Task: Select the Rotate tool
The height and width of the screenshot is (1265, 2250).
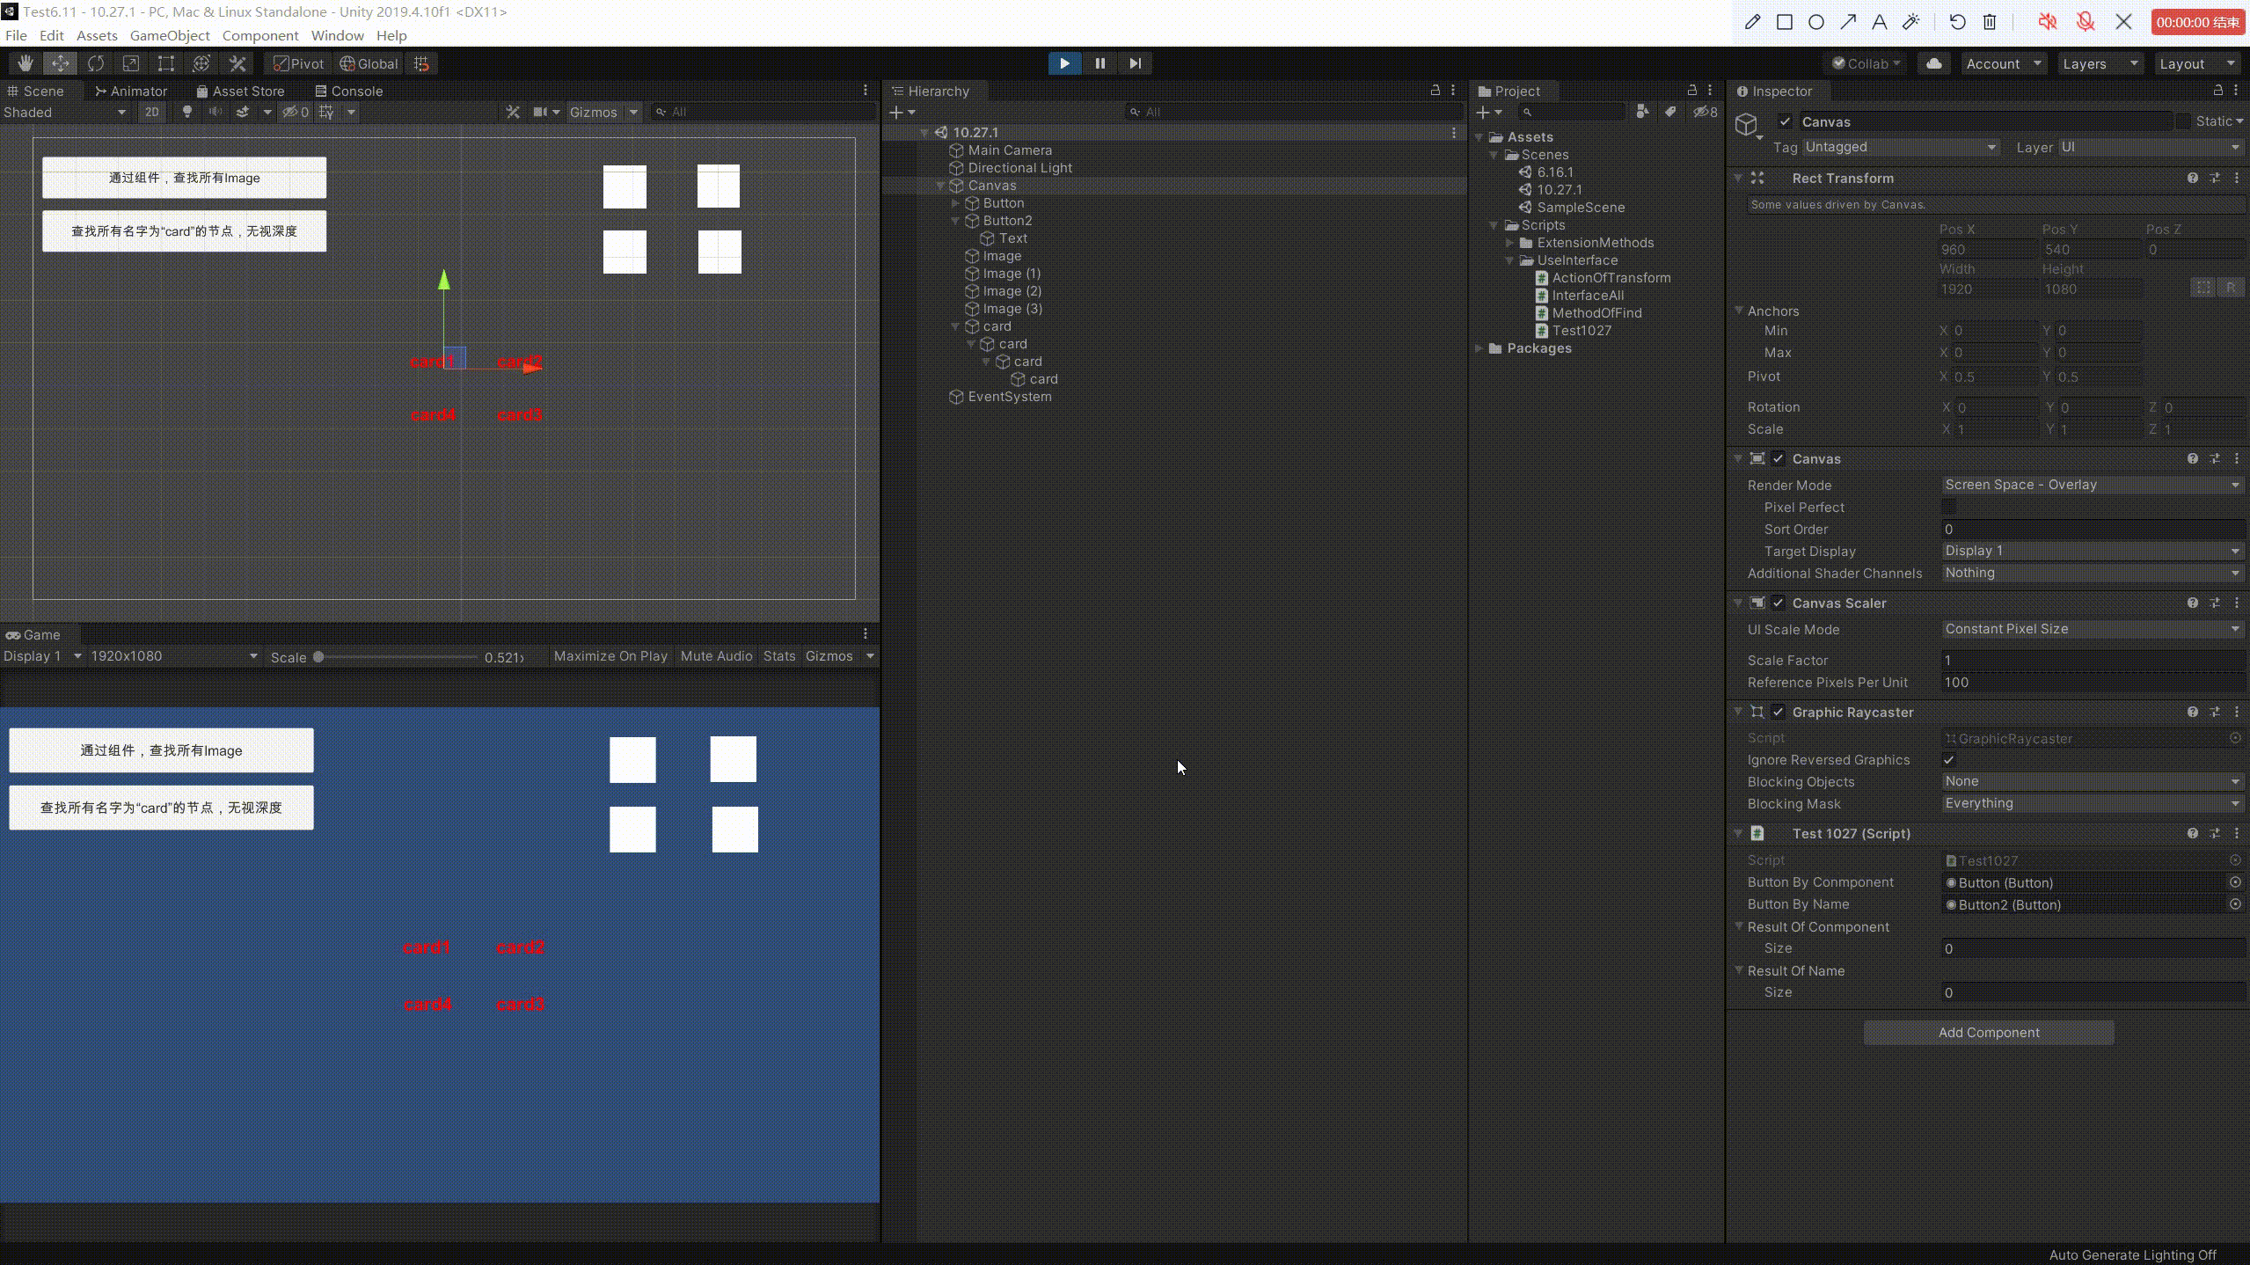Action: point(96,63)
